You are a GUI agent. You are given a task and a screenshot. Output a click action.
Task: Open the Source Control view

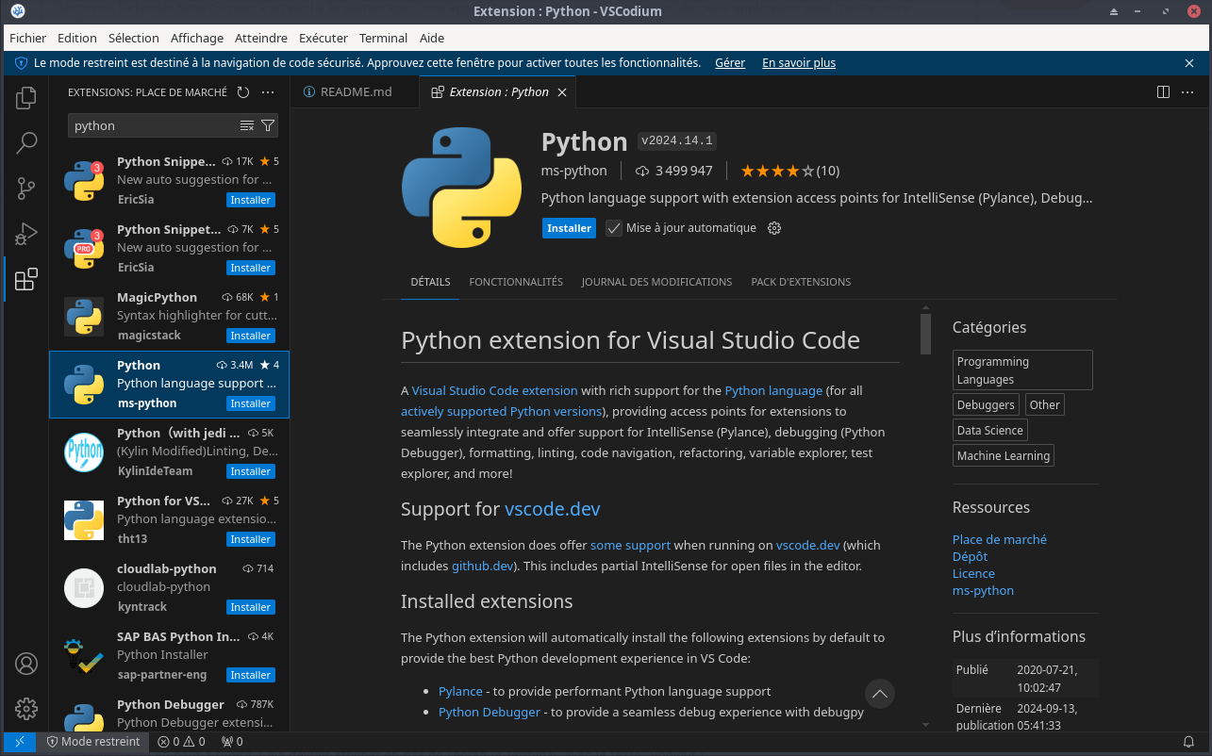26,189
